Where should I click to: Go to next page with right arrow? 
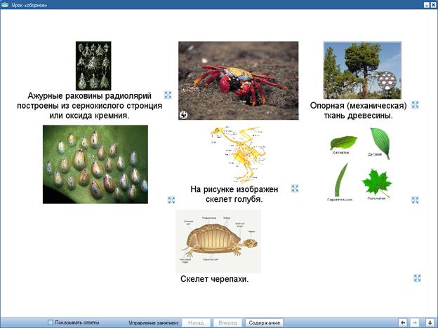click(416, 322)
